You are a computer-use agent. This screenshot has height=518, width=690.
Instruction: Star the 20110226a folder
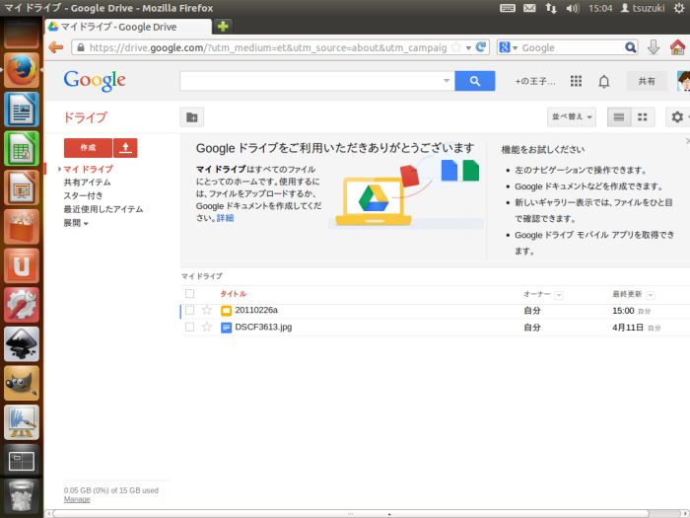pyautogui.click(x=207, y=311)
